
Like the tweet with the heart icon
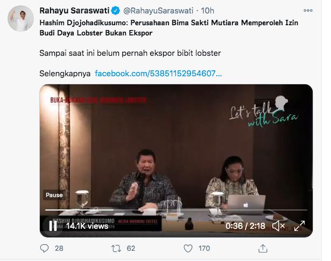[x=188, y=249]
